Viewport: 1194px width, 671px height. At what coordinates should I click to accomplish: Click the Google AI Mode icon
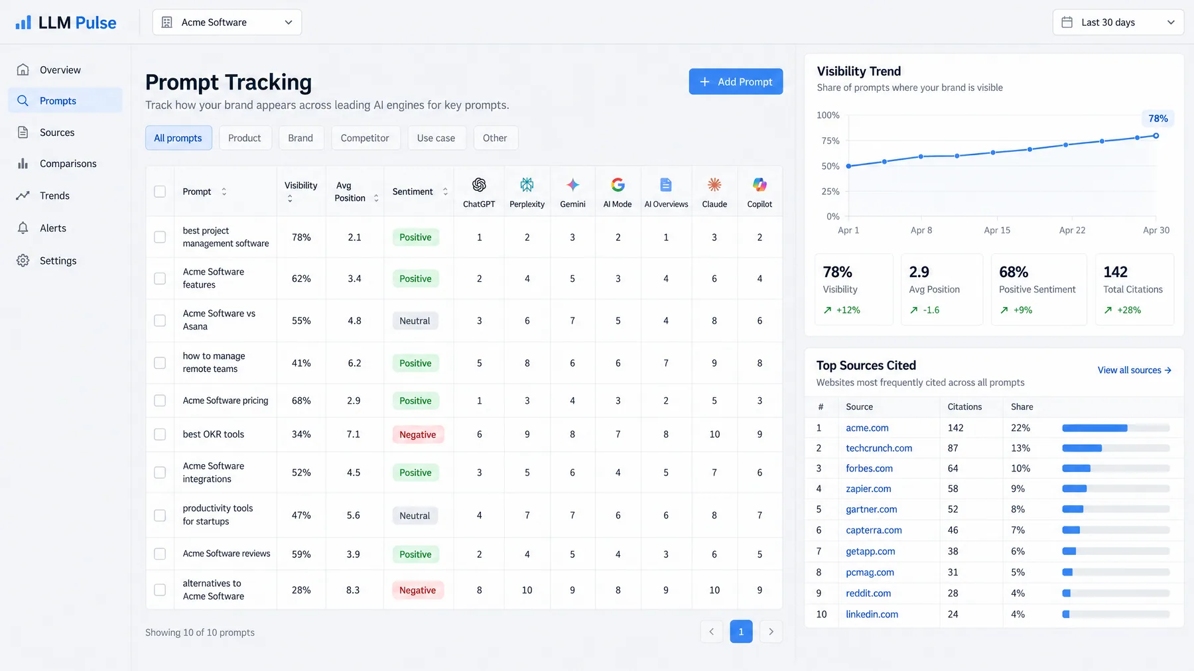click(x=618, y=184)
